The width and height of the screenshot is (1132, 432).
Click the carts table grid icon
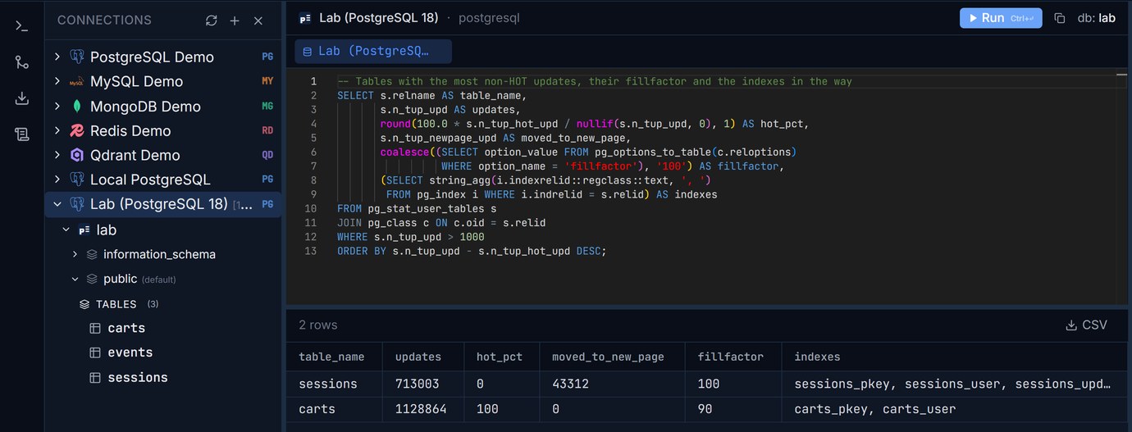[x=95, y=328]
